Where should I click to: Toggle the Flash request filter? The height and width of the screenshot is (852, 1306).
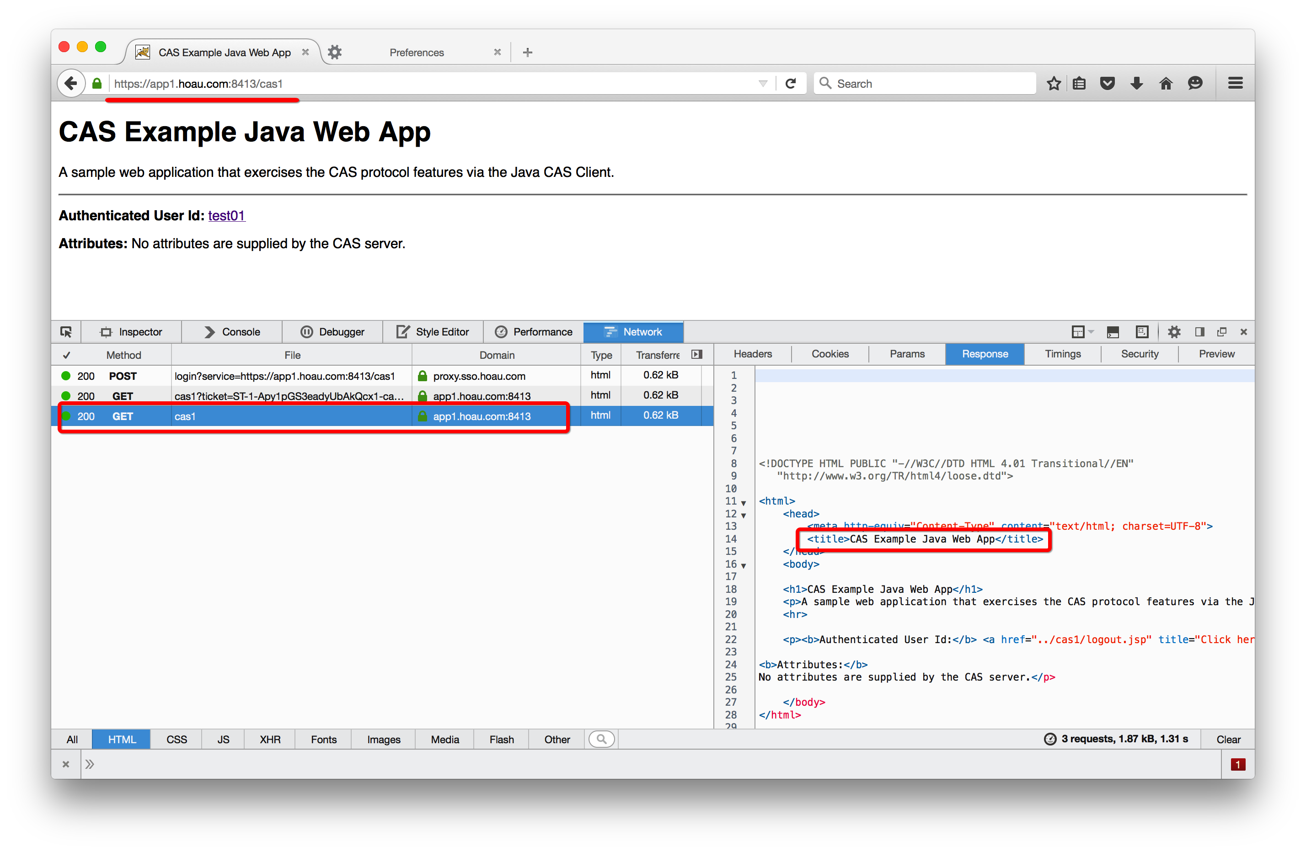(502, 739)
